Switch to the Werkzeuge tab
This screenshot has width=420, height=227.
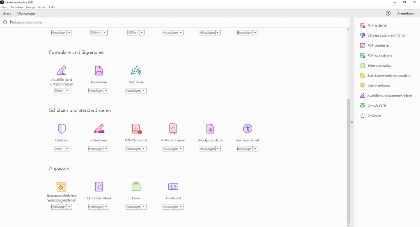(26, 14)
